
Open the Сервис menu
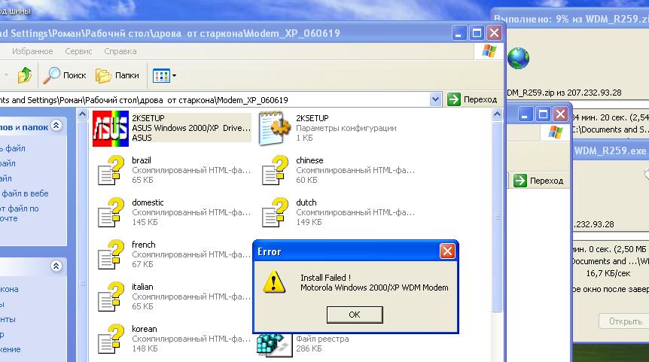[78, 51]
